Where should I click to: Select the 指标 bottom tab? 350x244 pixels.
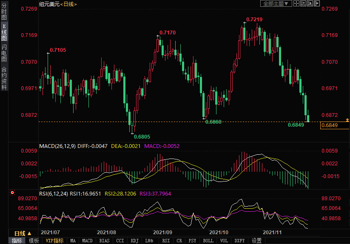click(17, 241)
